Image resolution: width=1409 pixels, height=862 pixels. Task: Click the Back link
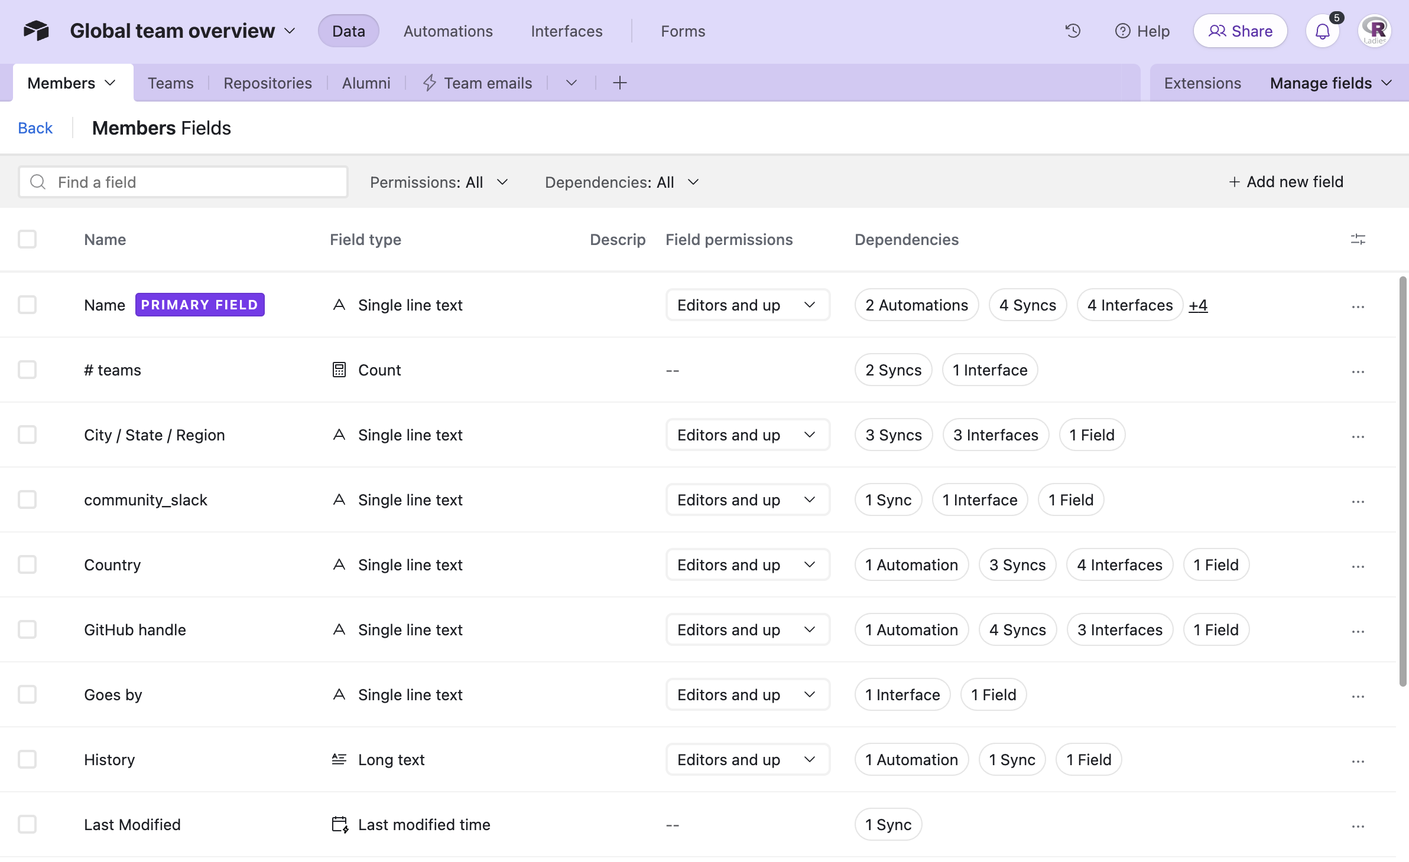(x=35, y=128)
